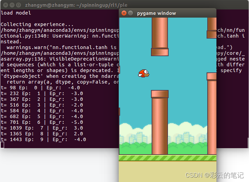Click the terminal row 't= 1039 Ep: 7'

coord(42,128)
